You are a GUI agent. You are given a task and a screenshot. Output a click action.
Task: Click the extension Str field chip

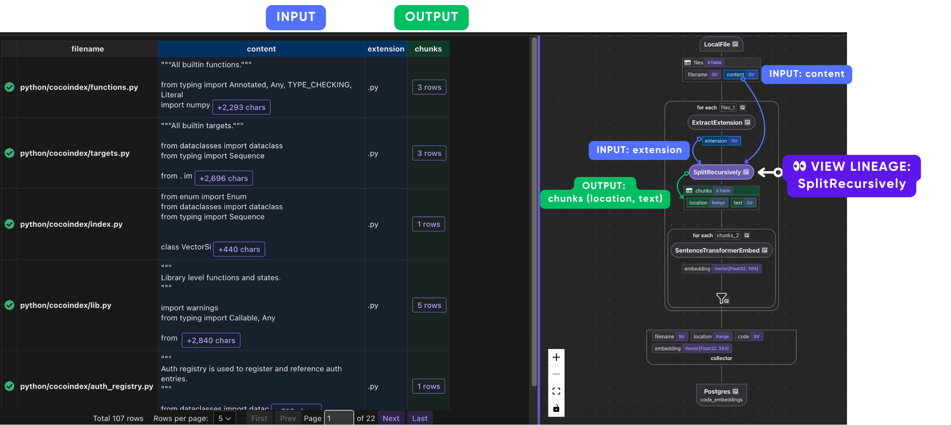[x=721, y=141]
